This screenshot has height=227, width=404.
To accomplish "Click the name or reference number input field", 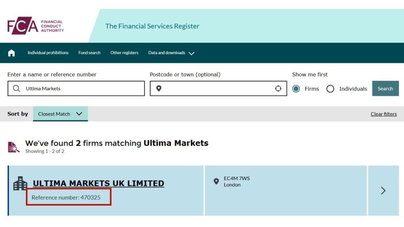I will coord(79,88).
